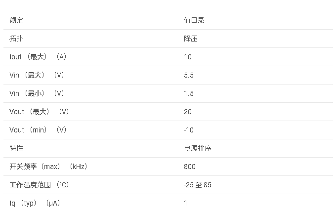Click the Iout value 10
The image size is (334, 212).
pos(188,57)
